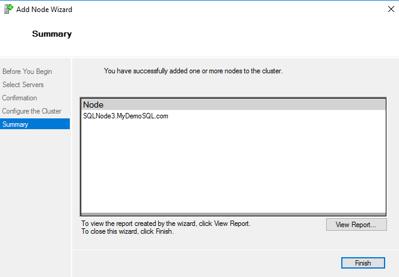
Task: Select the highlighted Summary step
Action: [x=16, y=124]
